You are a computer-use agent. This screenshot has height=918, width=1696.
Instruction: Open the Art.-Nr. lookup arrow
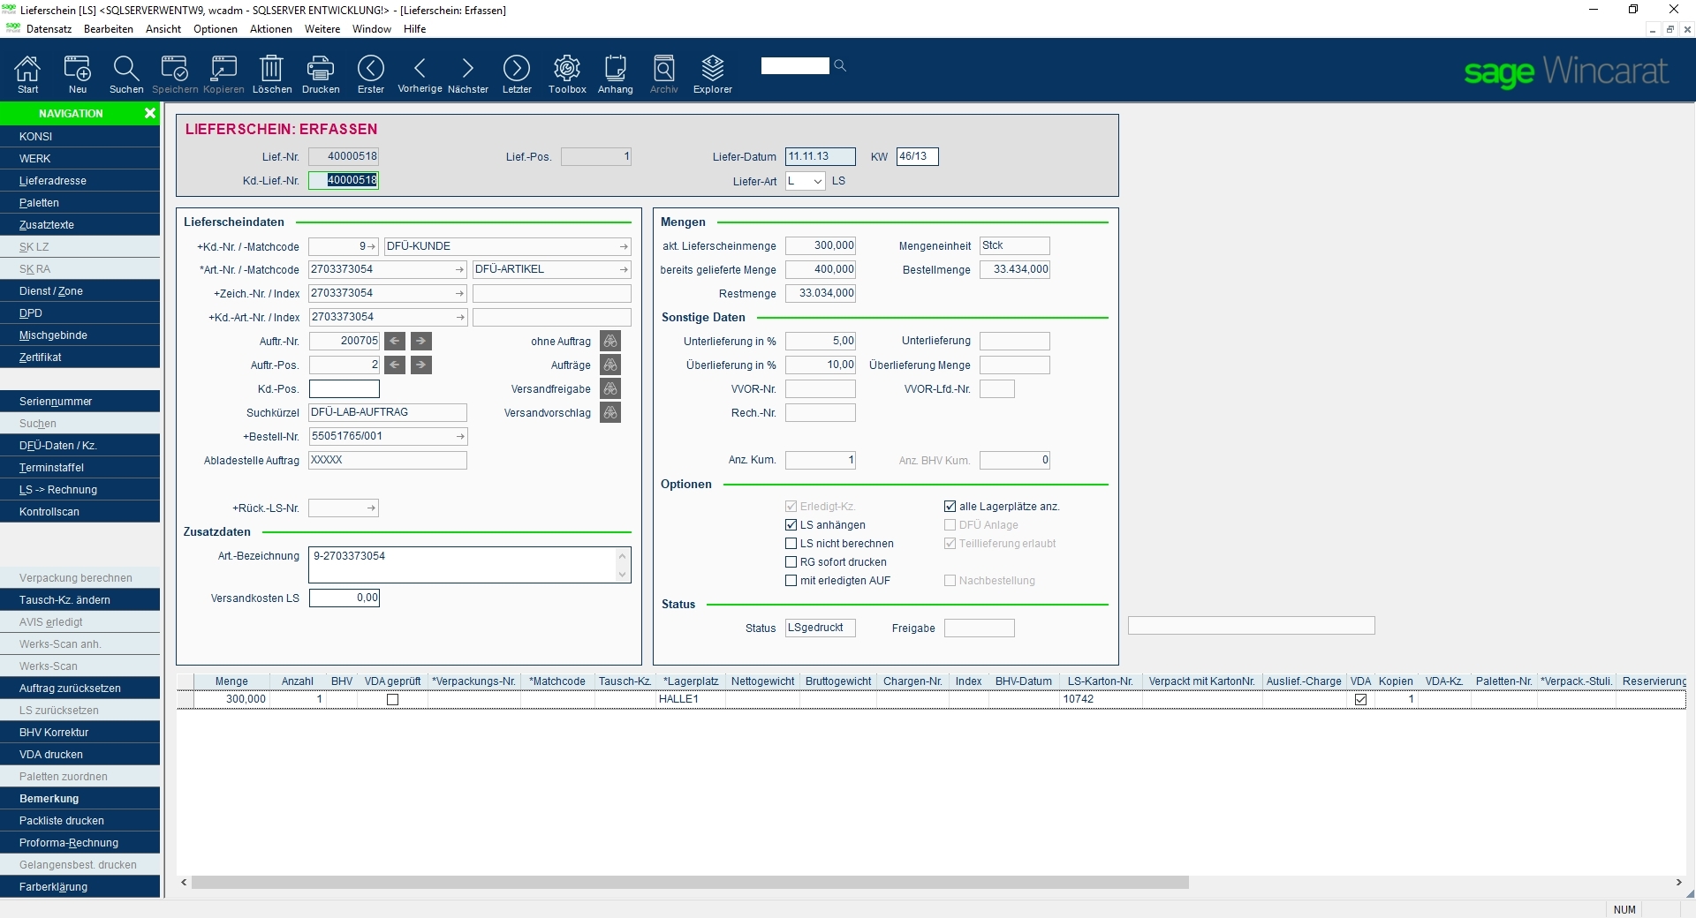459,269
